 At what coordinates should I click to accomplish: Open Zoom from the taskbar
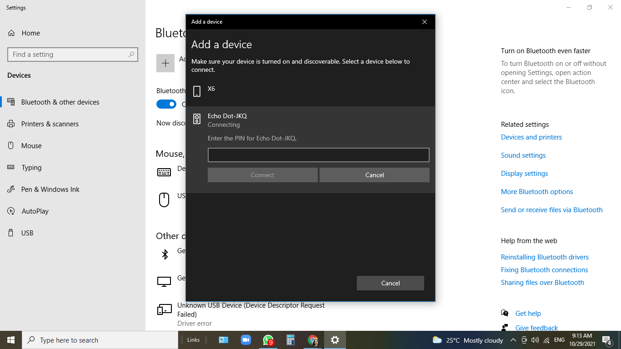(246, 340)
